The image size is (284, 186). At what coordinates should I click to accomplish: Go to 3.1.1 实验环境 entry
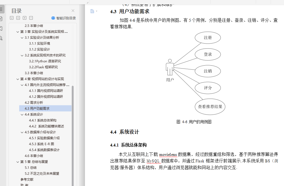pos(39,44)
